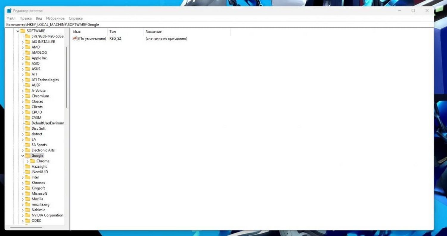
Task: Click the folder icon of 57979c68-f490-55b8
Action: pyautogui.click(x=28, y=36)
